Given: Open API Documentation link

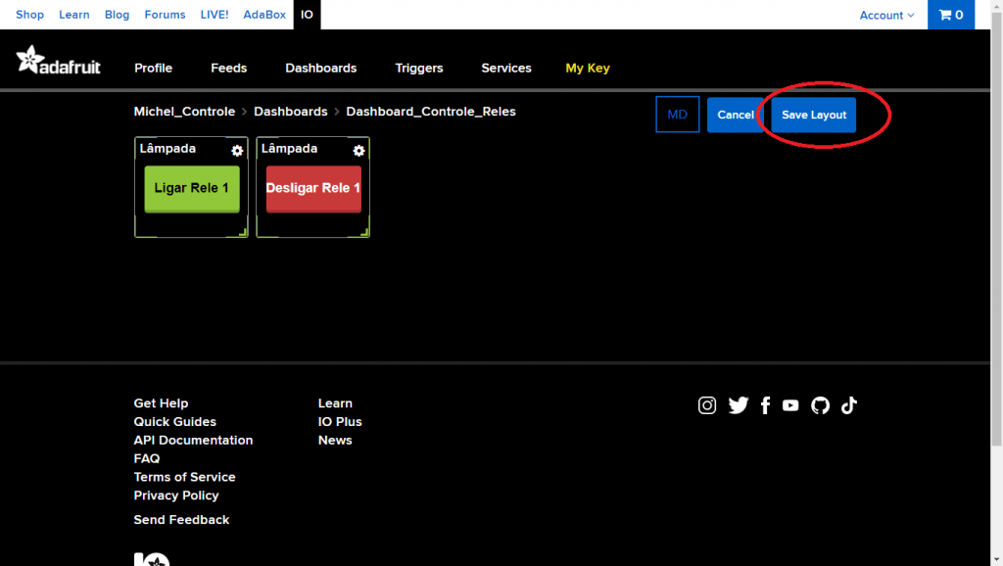Looking at the screenshot, I should [193, 440].
